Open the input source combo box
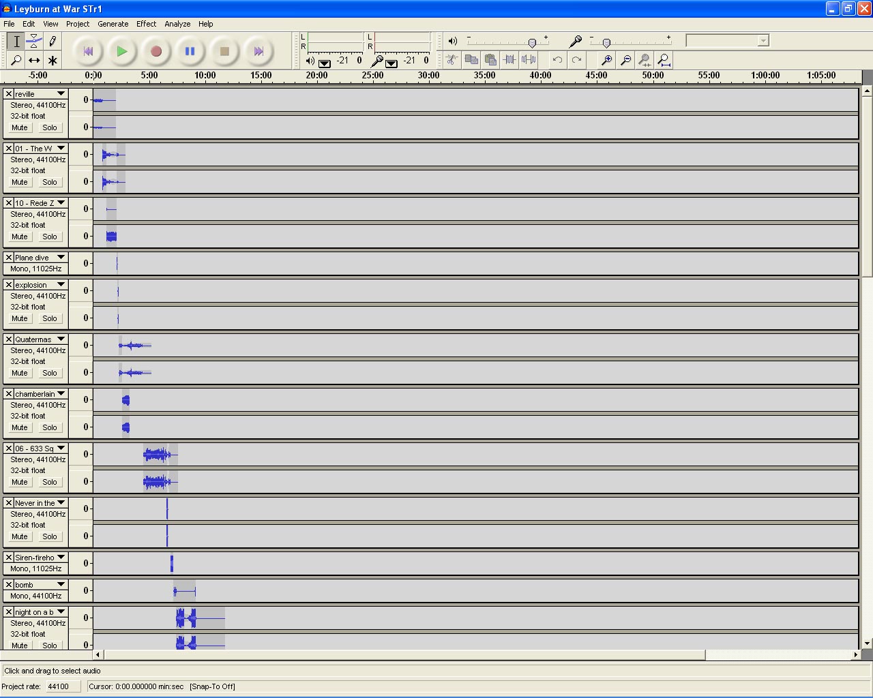Image resolution: width=873 pixels, height=698 pixels. pyautogui.click(x=727, y=41)
